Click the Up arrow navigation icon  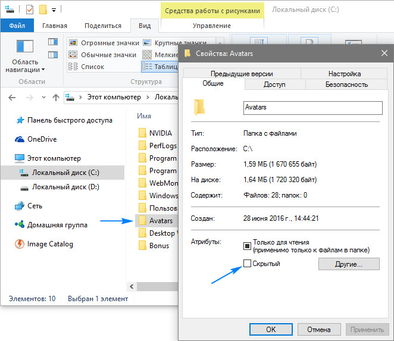(55, 96)
